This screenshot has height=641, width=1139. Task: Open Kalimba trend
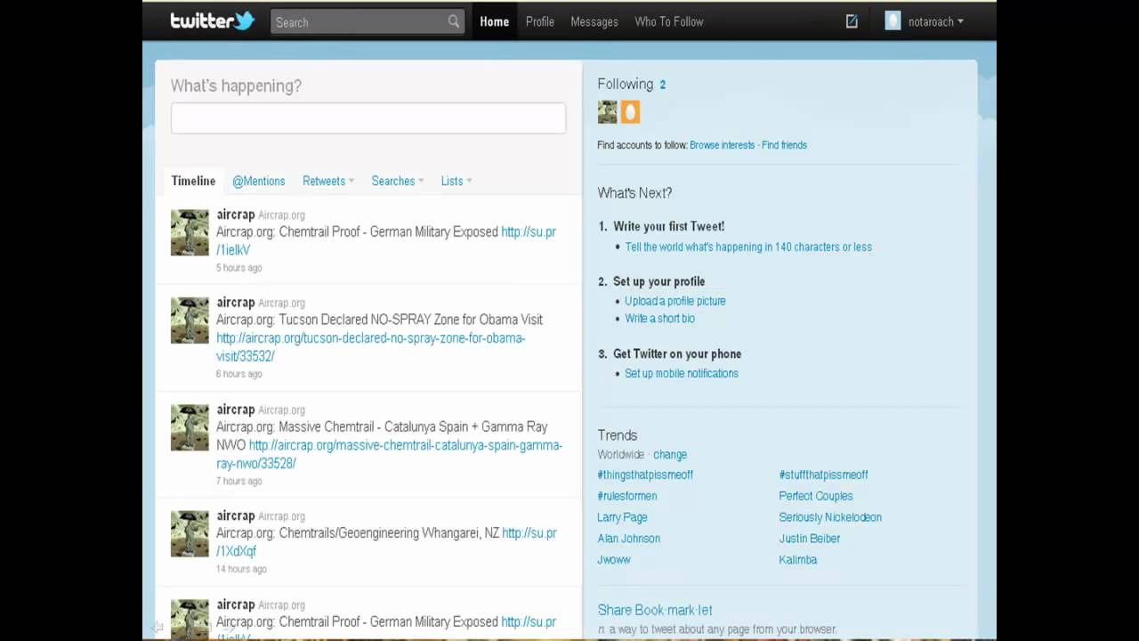[x=798, y=561]
